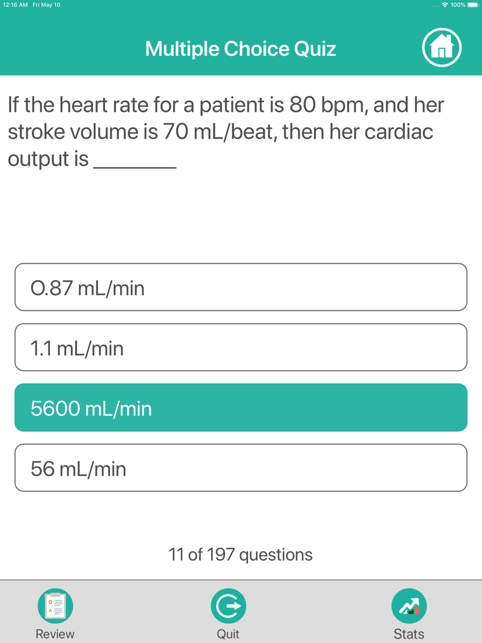The height and width of the screenshot is (643, 482).
Task: Tap the Quit label in bottom bar
Action: [x=228, y=634]
